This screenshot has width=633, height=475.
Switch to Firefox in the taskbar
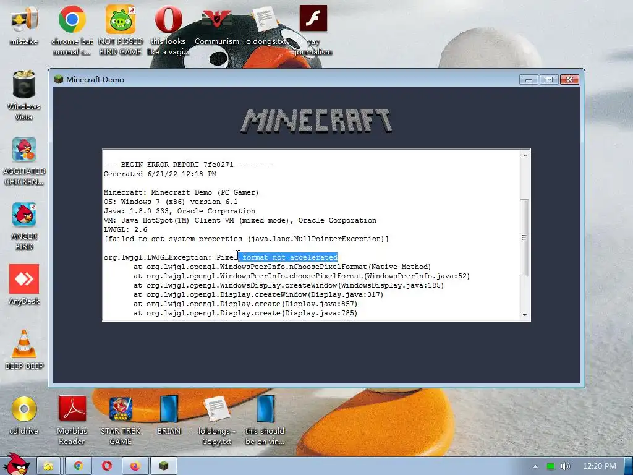pyautogui.click(x=135, y=466)
